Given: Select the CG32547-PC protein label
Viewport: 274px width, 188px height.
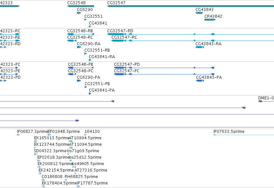Looking at the screenshot, I should (x=127, y=71).
